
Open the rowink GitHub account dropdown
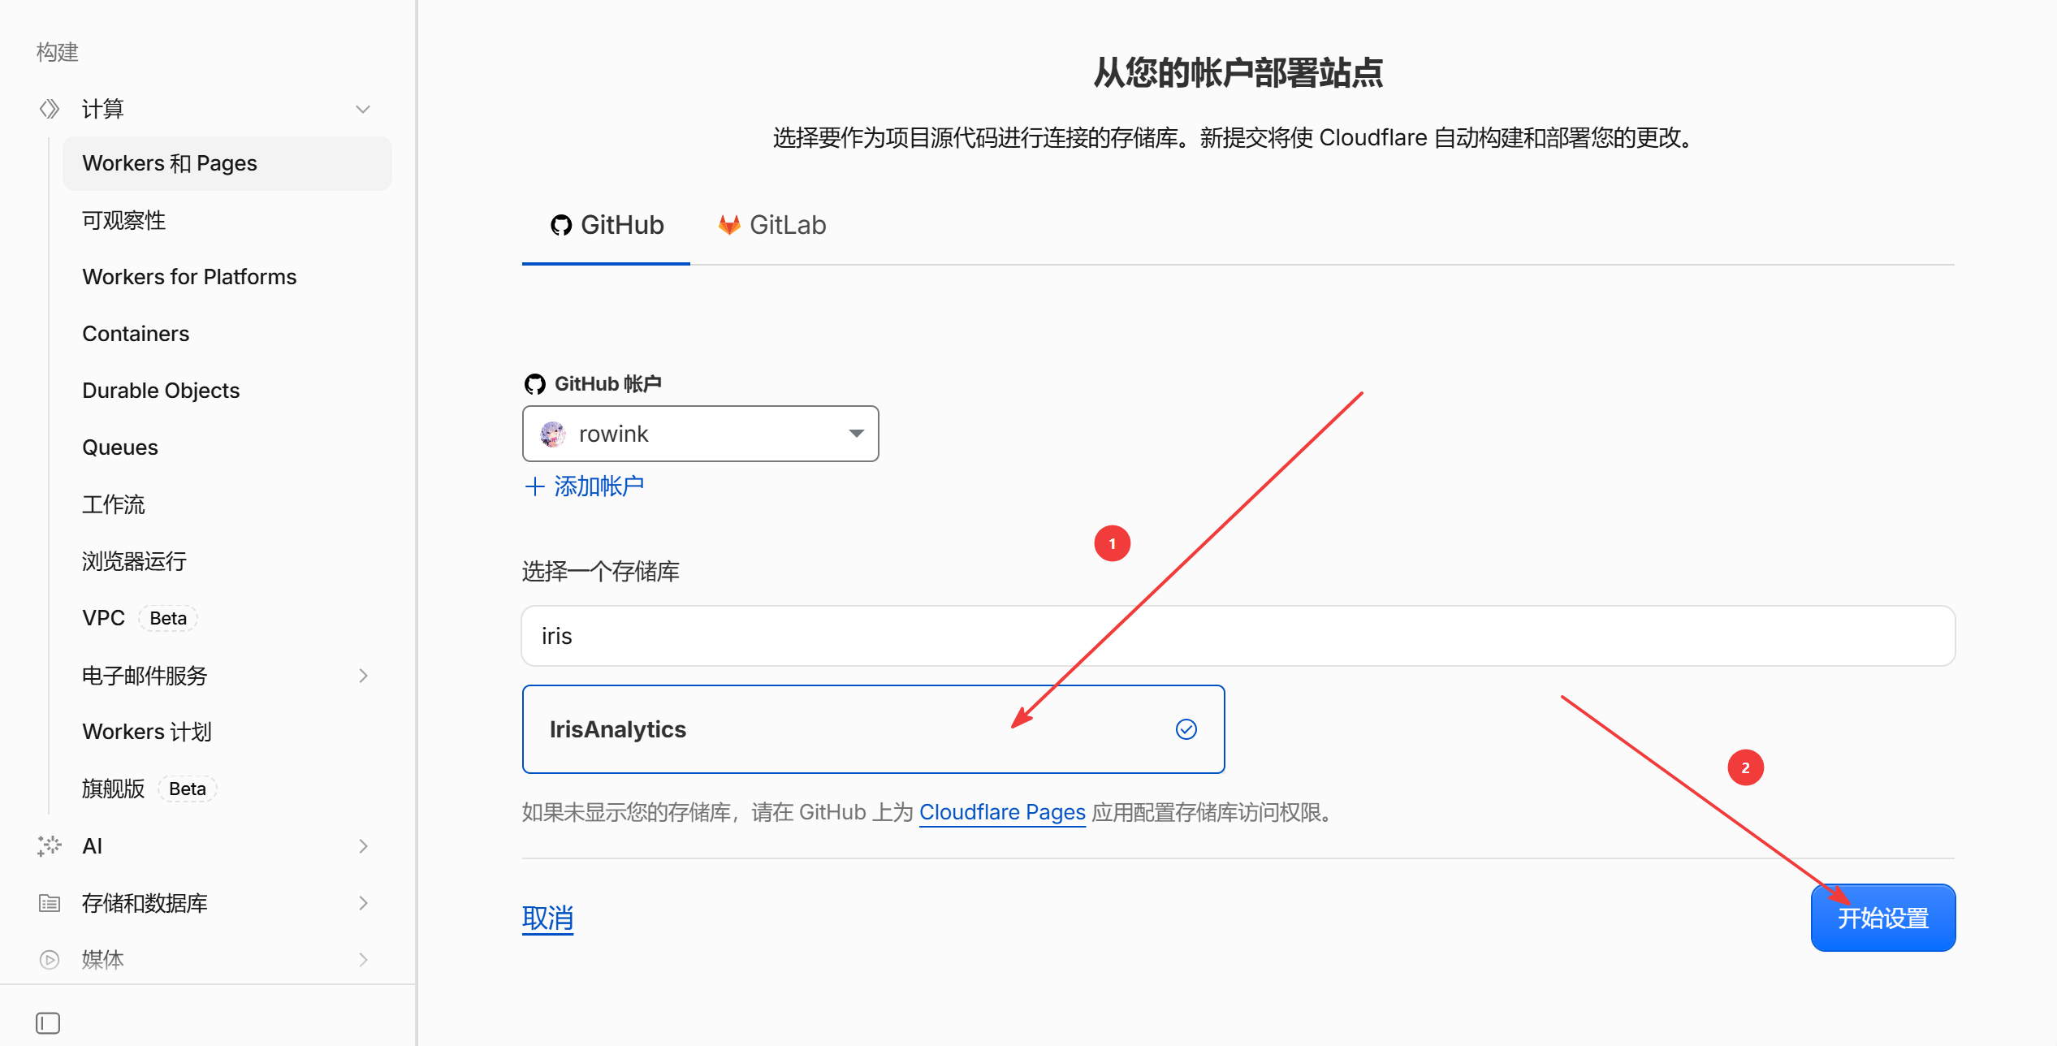700,434
